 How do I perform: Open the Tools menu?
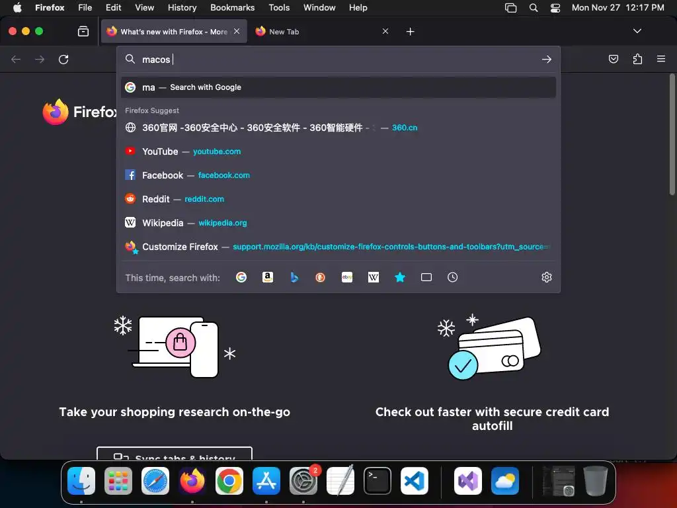point(279,7)
